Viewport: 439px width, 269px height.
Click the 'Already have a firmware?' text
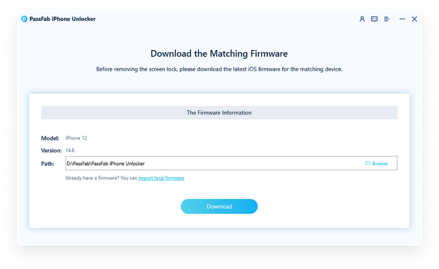pyautogui.click(x=101, y=178)
